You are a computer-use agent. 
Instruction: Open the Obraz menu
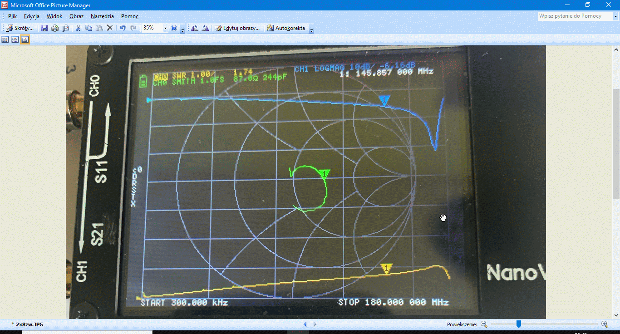76,16
